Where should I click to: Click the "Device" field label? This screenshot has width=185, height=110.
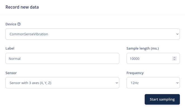11,24
